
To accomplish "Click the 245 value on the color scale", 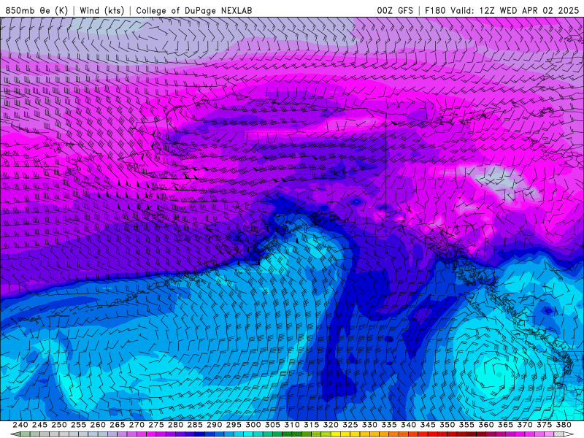I will (x=40, y=425).
